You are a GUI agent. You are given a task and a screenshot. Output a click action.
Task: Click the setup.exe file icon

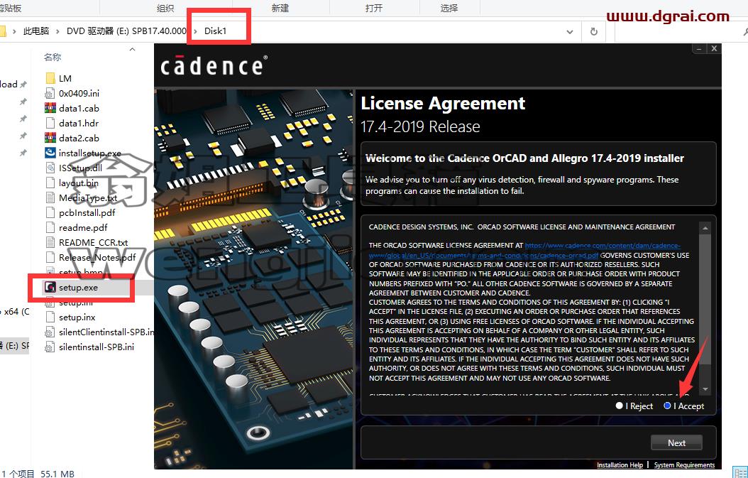[50, 288]
